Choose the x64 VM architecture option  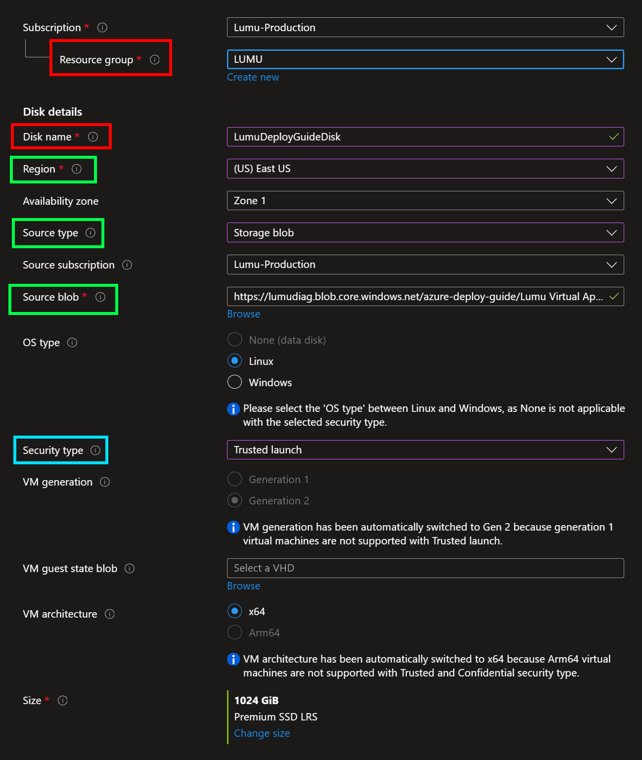[x=234, y=611]
